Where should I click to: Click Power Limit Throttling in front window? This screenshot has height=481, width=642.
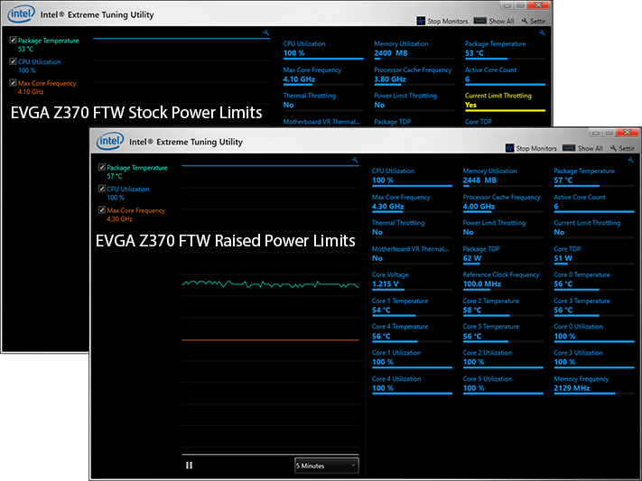503,228
